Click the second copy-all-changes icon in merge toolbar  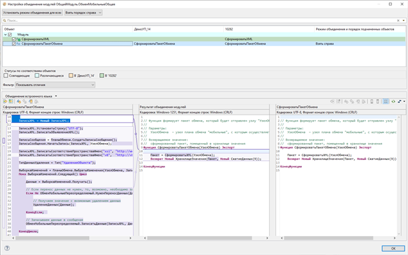(x=11, y=102)
